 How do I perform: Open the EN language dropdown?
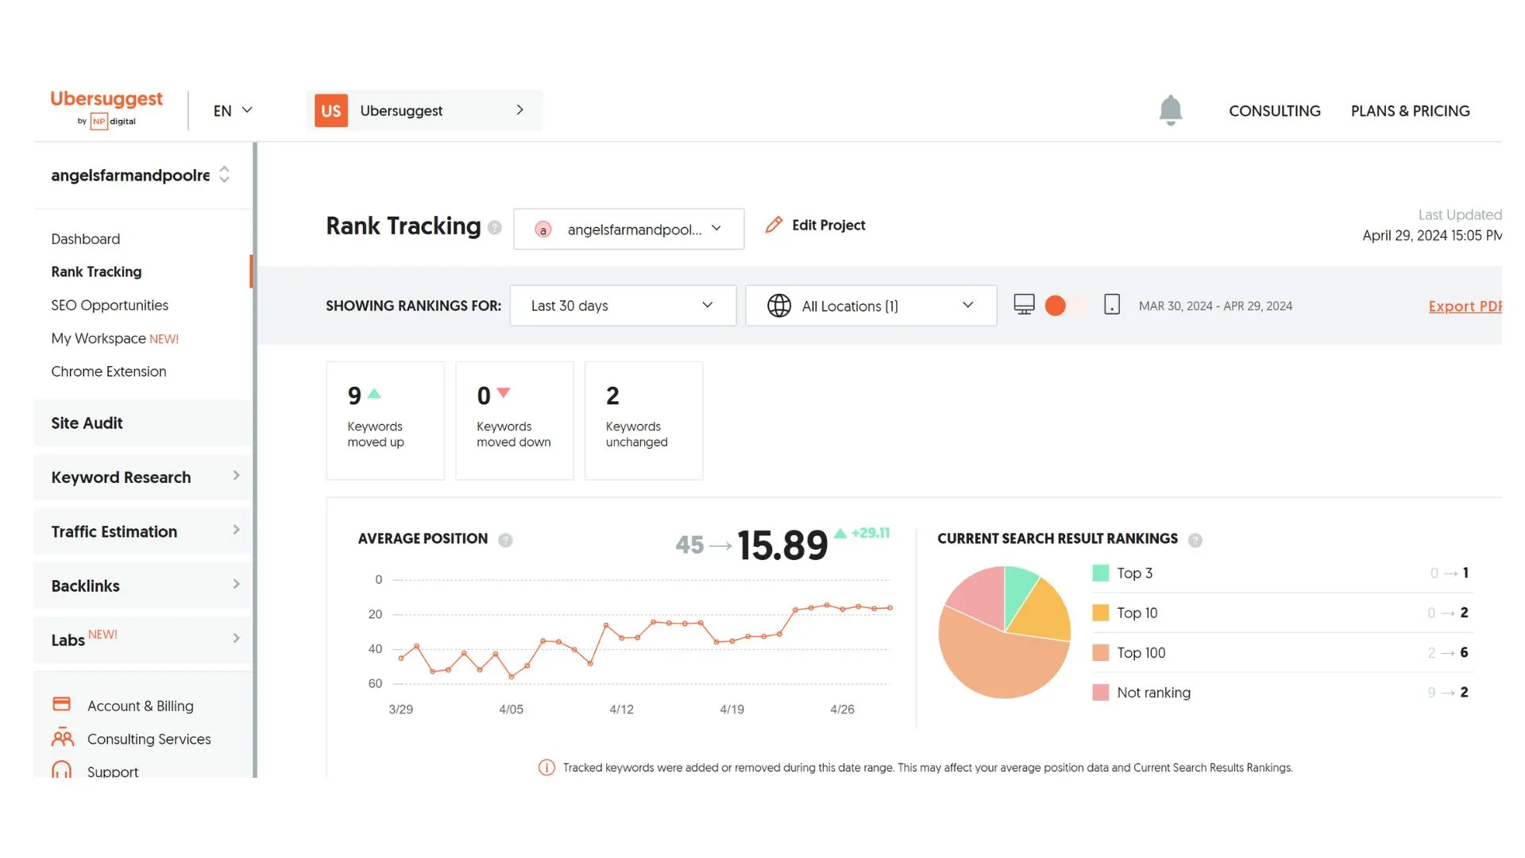click(232, 110)
